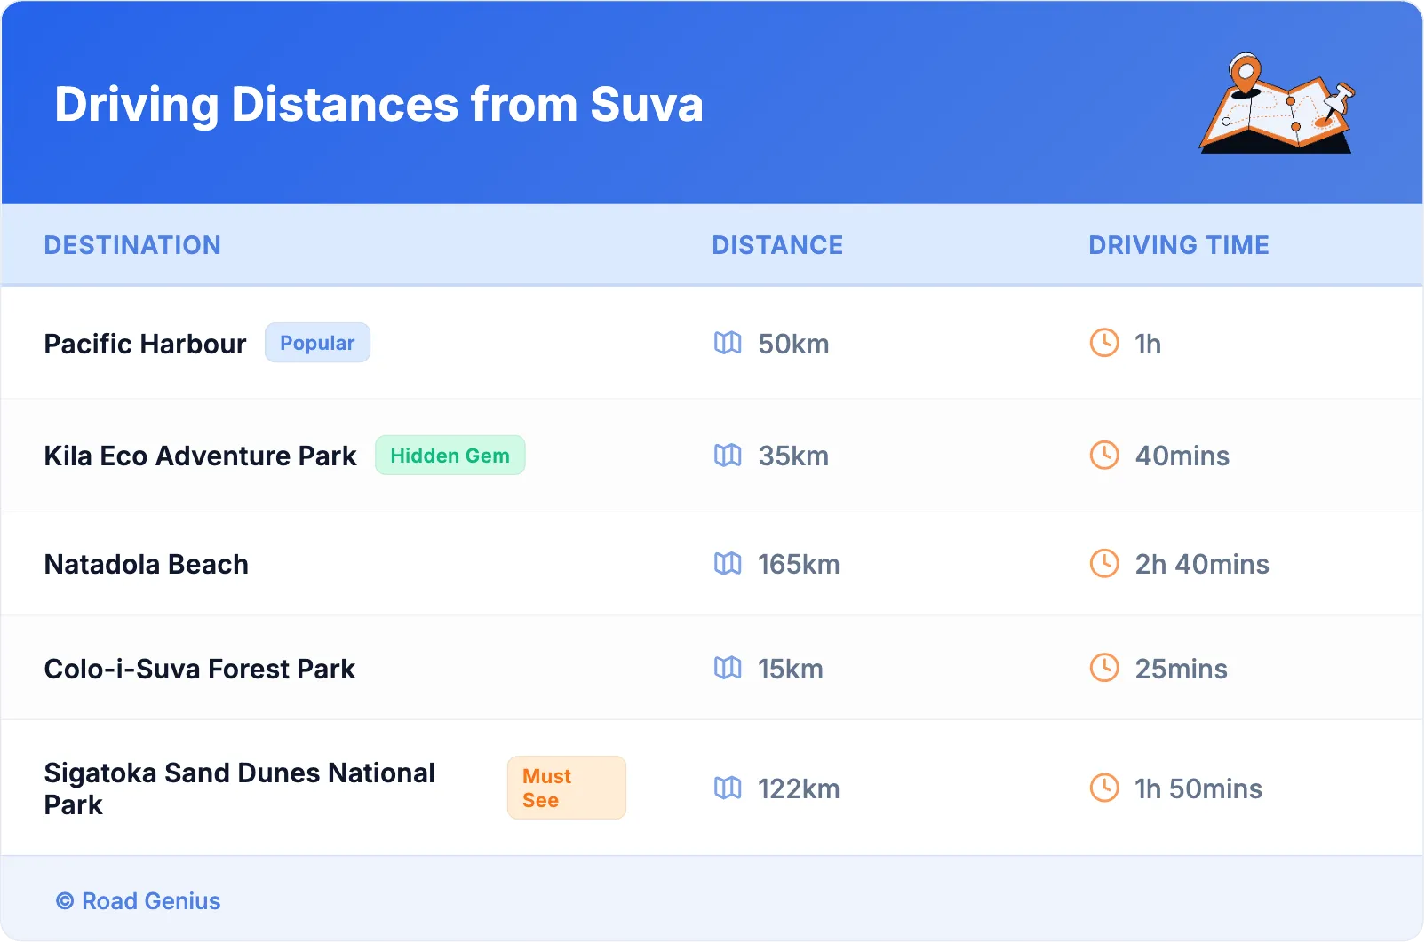The width and height of the screenshot is (1425, 943).
Task: Click the map icon beside 50km
Action: click(x=728, y=343)
